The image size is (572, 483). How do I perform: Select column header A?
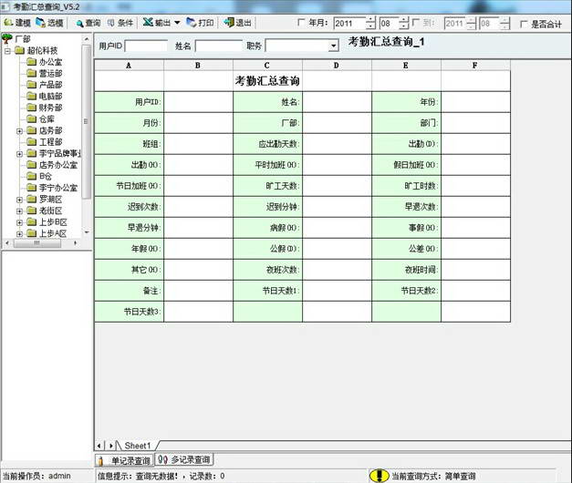129,66
